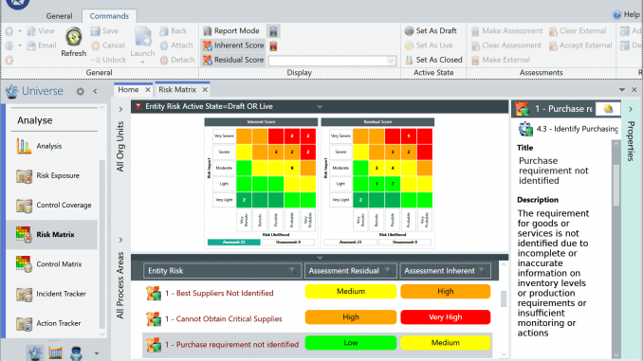This screenshot has height=361, width=643.
Task: Open the Incident Tracker
Action: (x=51, y=294)
